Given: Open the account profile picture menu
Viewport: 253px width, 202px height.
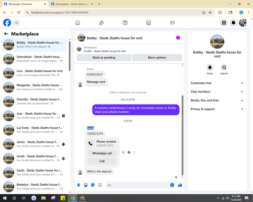Looking at the screenshot, I should (x=243, y=23).
